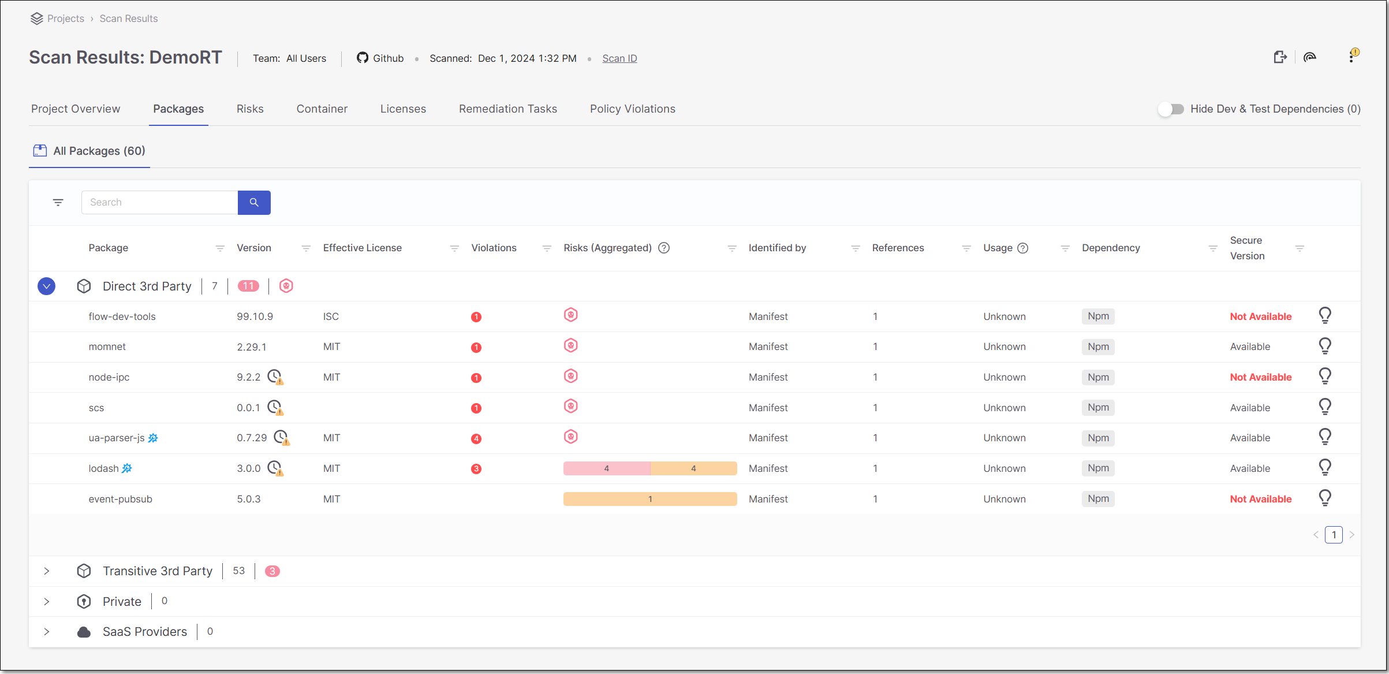Click the malicious risk icon for momnet
The image size is (1389, 674).
pyautogui.click(x=570, y=345)
